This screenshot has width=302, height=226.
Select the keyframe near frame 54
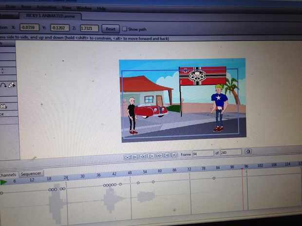[x=138, y=183]
